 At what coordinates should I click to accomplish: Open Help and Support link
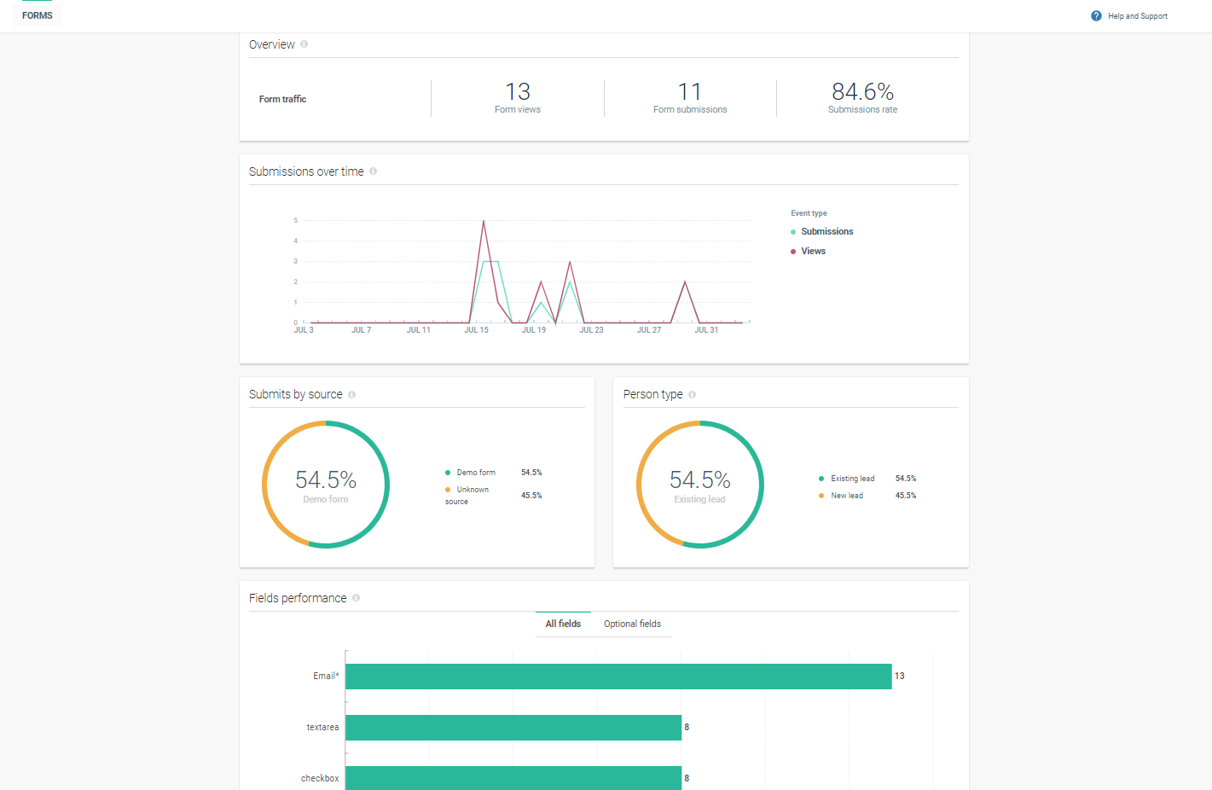1137,16
